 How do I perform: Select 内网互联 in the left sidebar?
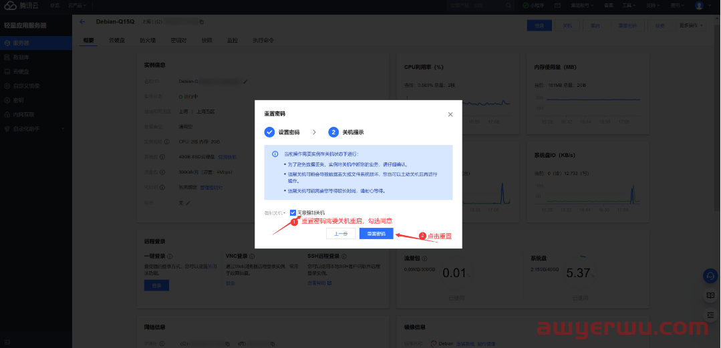36,114
